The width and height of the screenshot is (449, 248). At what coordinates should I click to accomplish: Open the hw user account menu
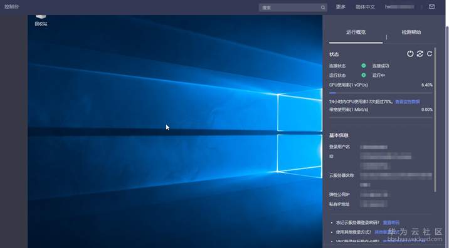399,7
